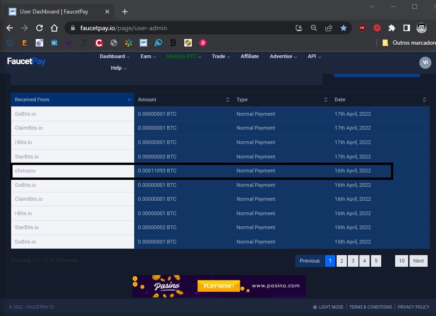The width and height of the screenshot is (436, 316).
Task: Expand the Earn menu
Action: point(148,57)
